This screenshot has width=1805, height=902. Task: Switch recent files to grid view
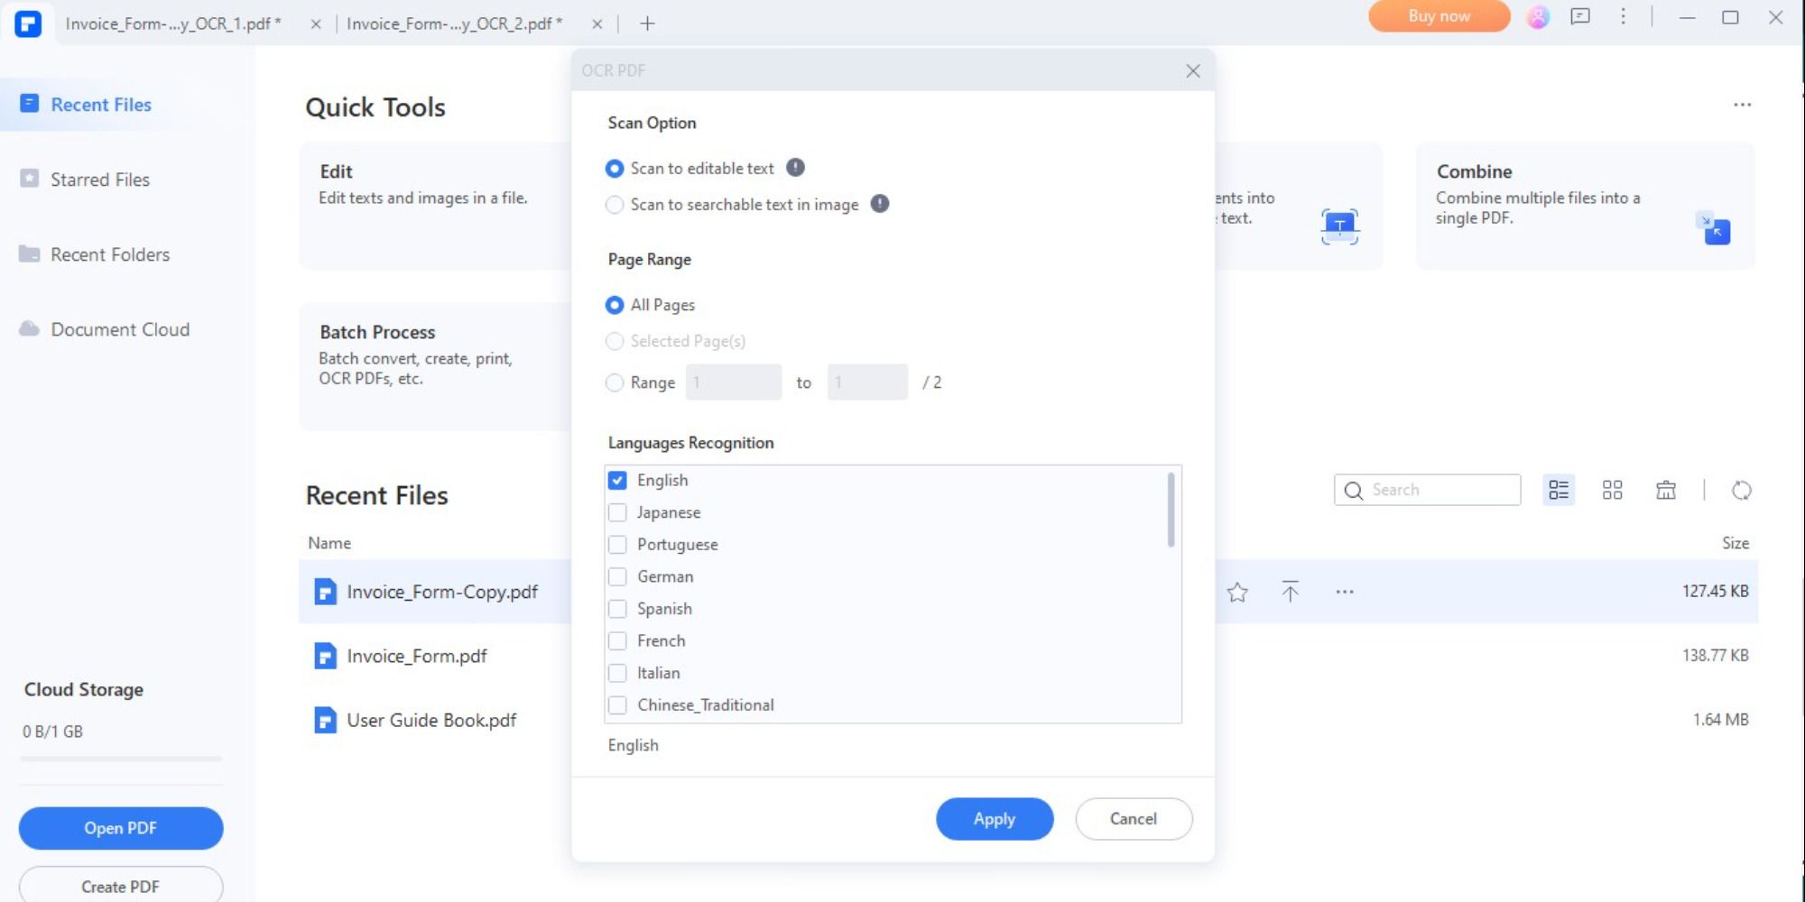(1612, 490)
